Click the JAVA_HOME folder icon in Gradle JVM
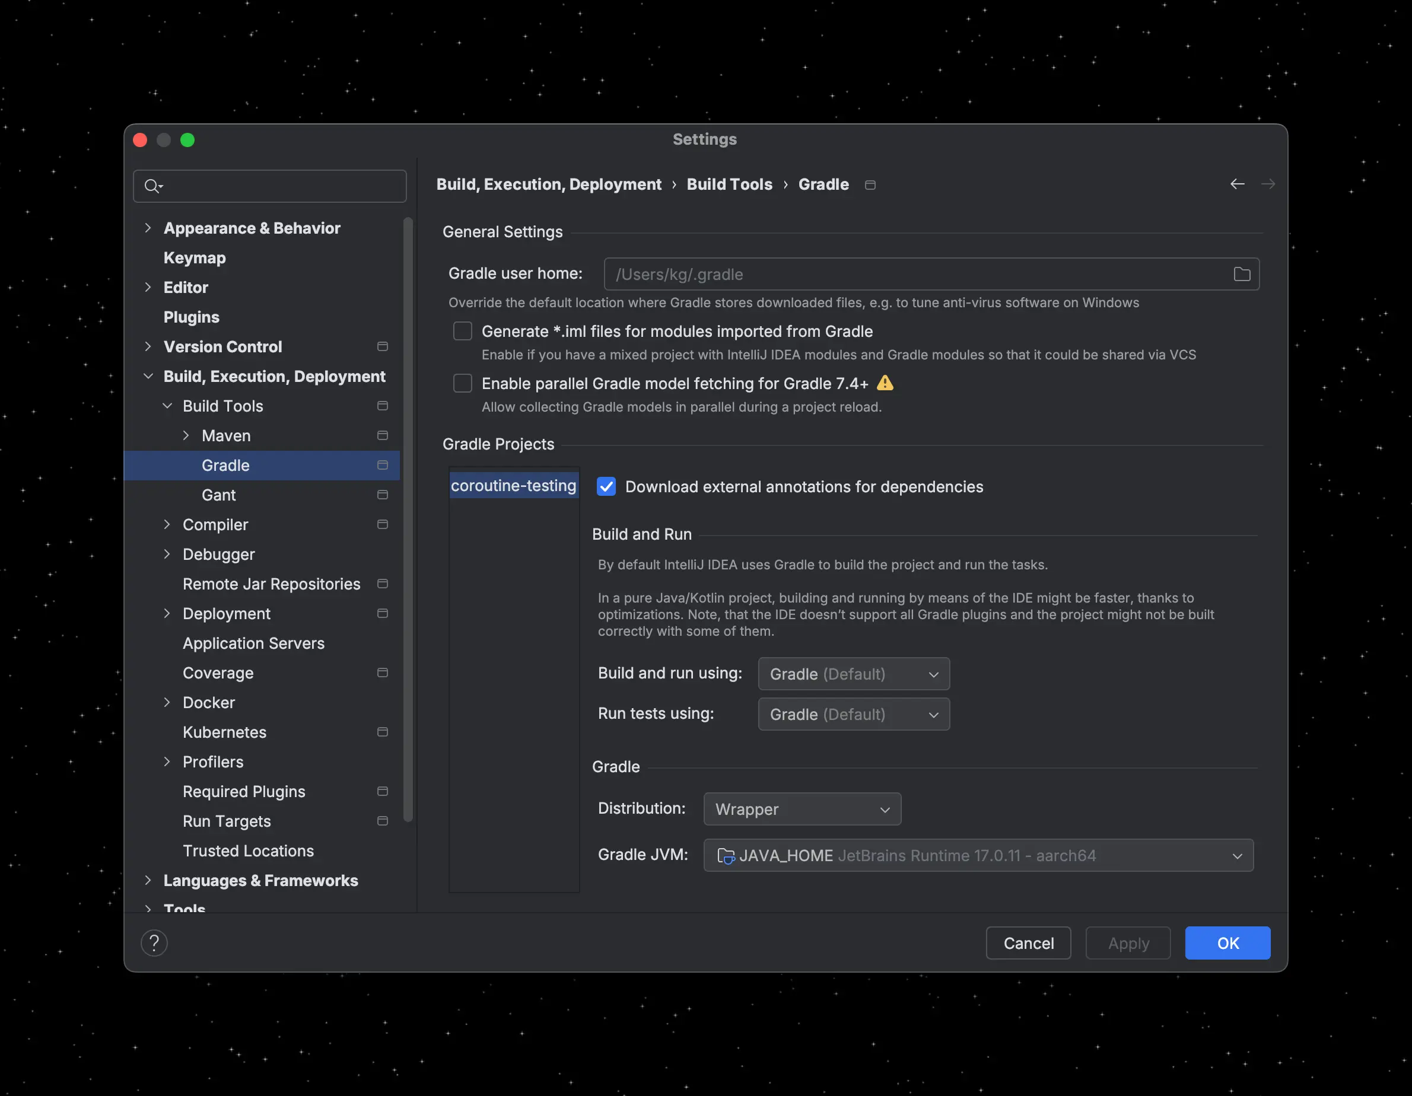 (x=726, y=856)
